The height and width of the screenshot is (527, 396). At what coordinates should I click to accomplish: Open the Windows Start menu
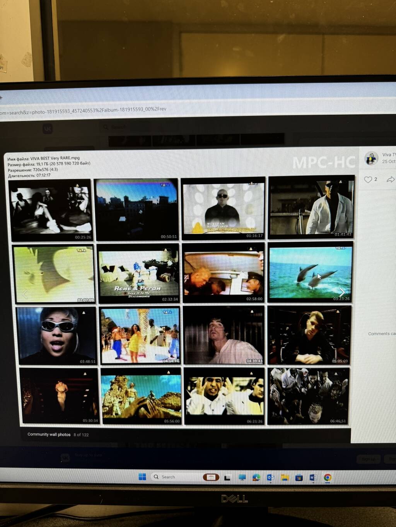(x=142, y=477)
